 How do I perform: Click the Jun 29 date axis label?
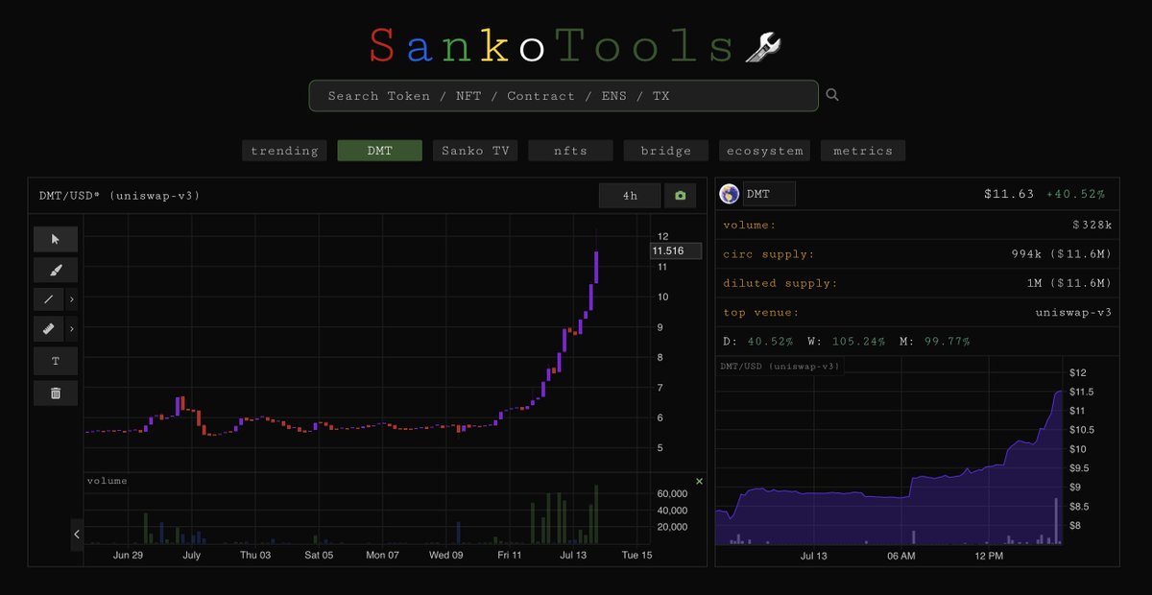[x=129, y=556]
